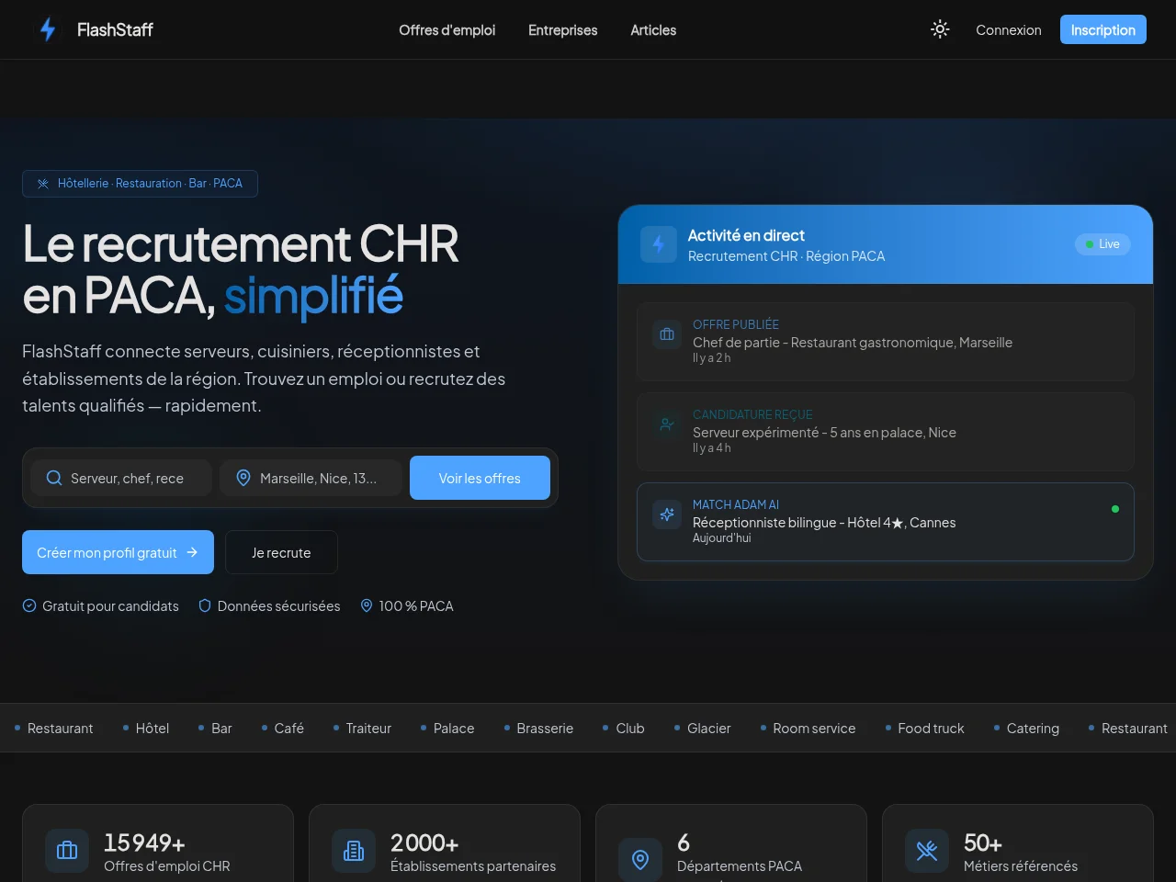Viewport: 1176px width, 882px height.
Task: Click the 'Activité en direct' heading
Action: coord(746,235)
